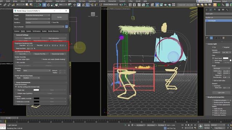Click the Resume last render button
The image size is (232, 130).
(58, 54)
